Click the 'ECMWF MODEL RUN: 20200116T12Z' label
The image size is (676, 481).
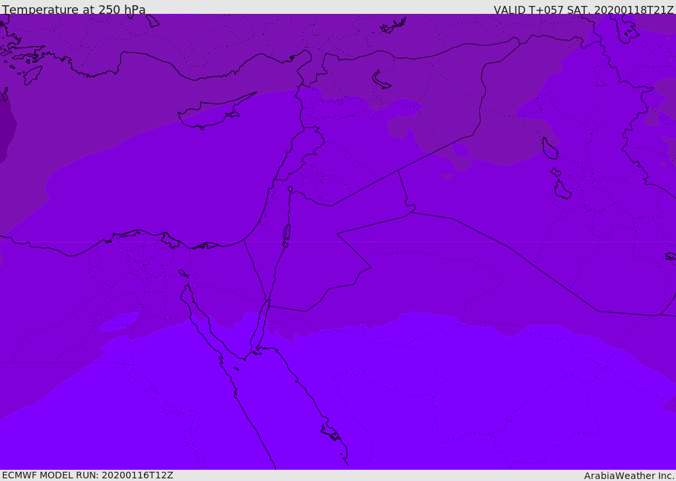click(88, 475)
